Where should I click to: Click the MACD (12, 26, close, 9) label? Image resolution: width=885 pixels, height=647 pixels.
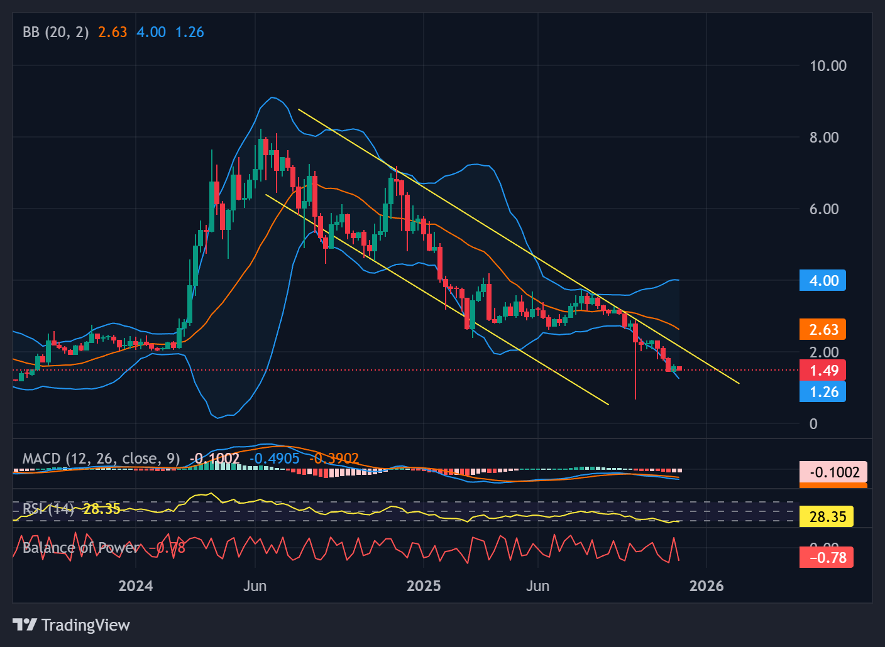pos(101,459)
